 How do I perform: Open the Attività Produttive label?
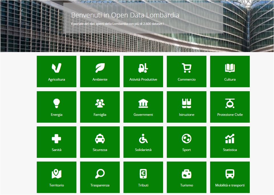click(x=143, y=79)
